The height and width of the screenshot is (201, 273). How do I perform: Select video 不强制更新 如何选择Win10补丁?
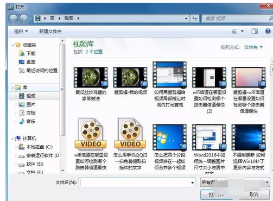point(249,147)
